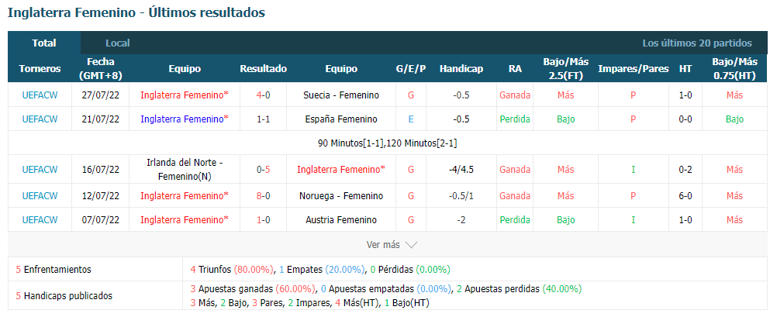Open Irlanda del Norte - Femenino team
Image resolution: width=777 pixels, height=317 pixels.
(185, 170)
